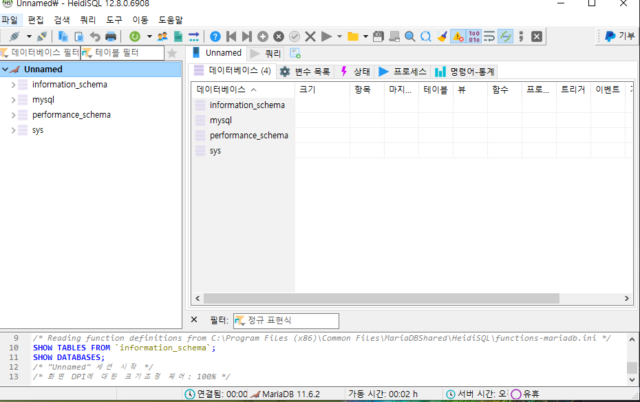Viewport: 640px width, 402px height.
Task: Go to last row icon
Action: [246, 36]
